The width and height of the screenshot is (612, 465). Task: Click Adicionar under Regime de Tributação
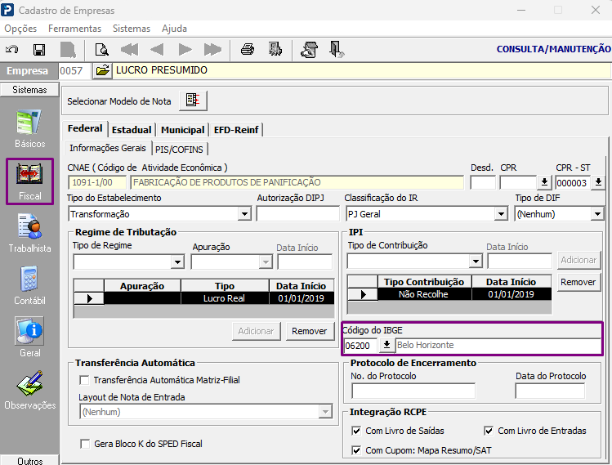point(256,331)
